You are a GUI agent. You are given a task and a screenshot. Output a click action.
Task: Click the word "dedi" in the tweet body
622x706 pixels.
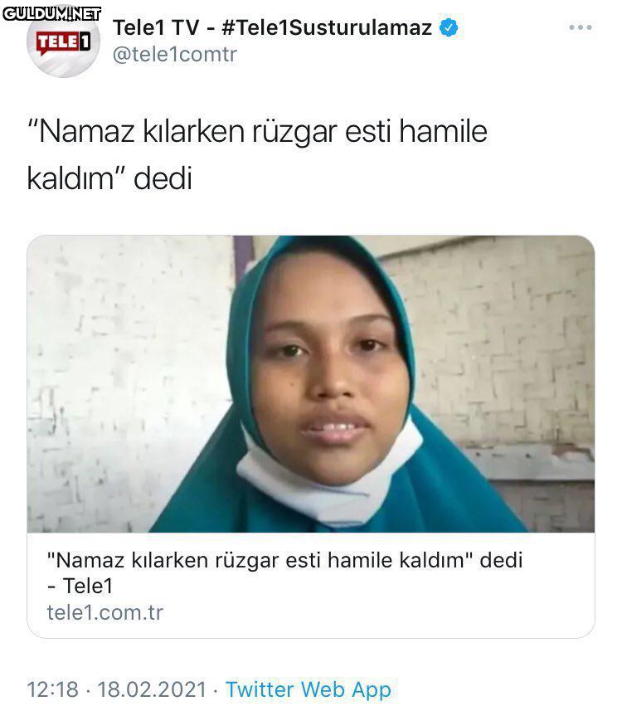163,178
